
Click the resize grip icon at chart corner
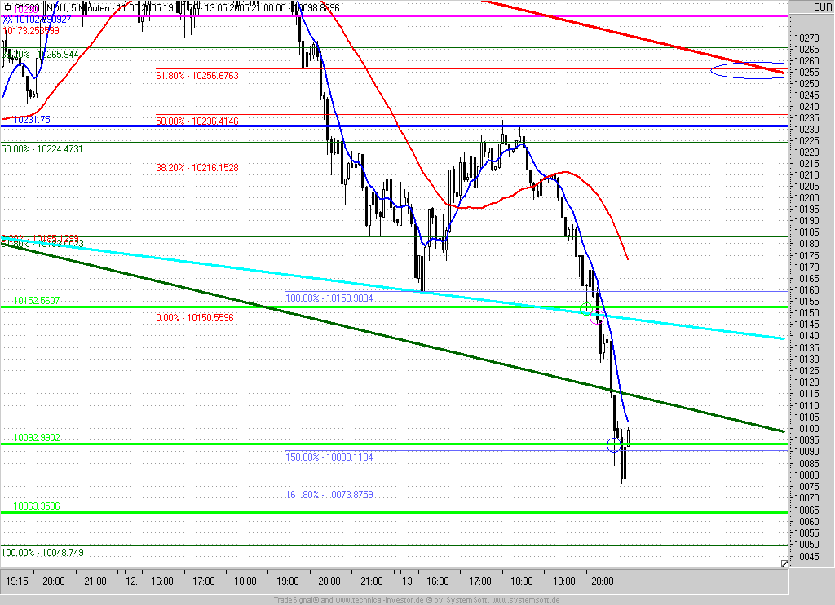point(784,563)
